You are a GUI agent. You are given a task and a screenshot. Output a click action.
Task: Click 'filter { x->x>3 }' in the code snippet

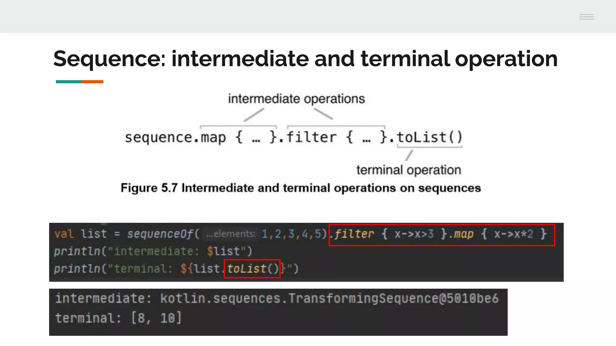pos(390,234)
